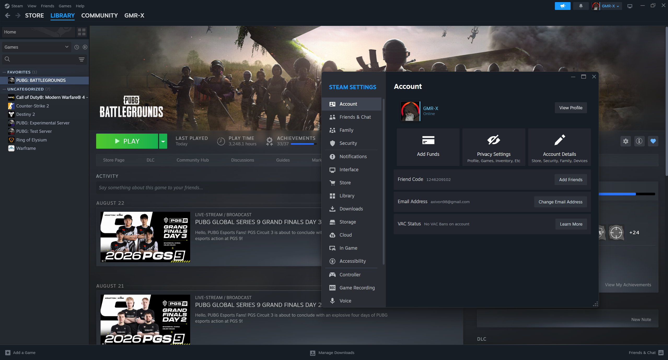The width and height of the screenshot is (668, 360).
Task: Toggle ready-to-play filter icon
Action: tap(85, 47)
